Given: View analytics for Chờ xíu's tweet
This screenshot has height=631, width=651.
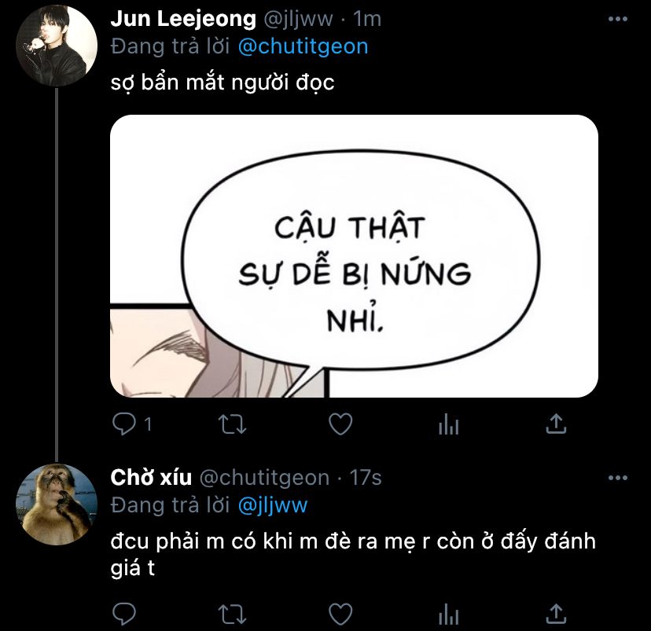Looking at the screenshot, I should pos(448,614).
